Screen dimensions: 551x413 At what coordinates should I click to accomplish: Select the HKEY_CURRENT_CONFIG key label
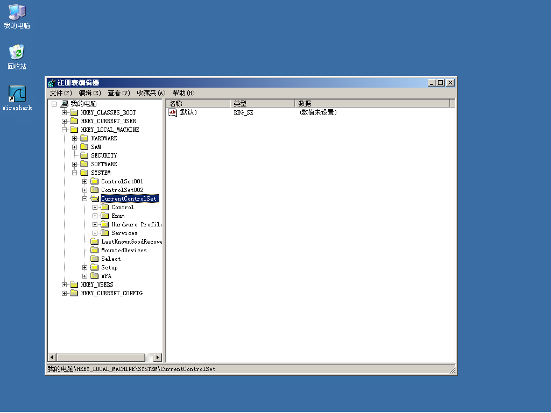pos(112,293)
